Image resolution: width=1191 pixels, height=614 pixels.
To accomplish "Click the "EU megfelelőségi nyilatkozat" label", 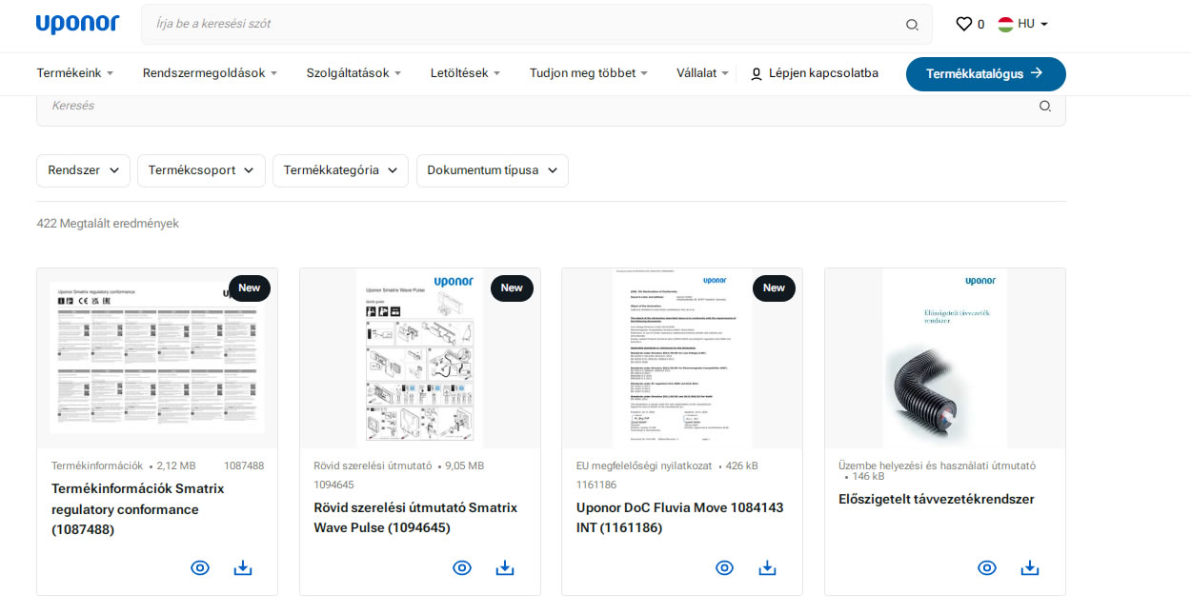I will 644,465.
